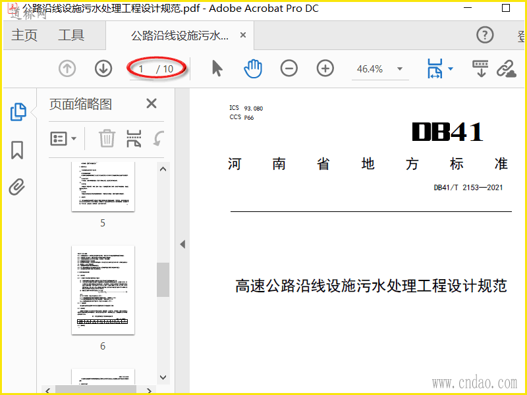Click the thumbnail scrollbar down arrow
Image resolution: width=527 pixels, height=395 pixels.
point(163,377)
